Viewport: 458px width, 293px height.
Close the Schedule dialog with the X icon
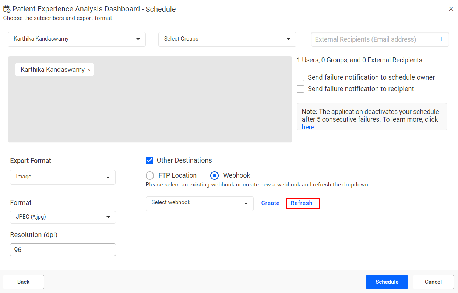tap(451, 9)
